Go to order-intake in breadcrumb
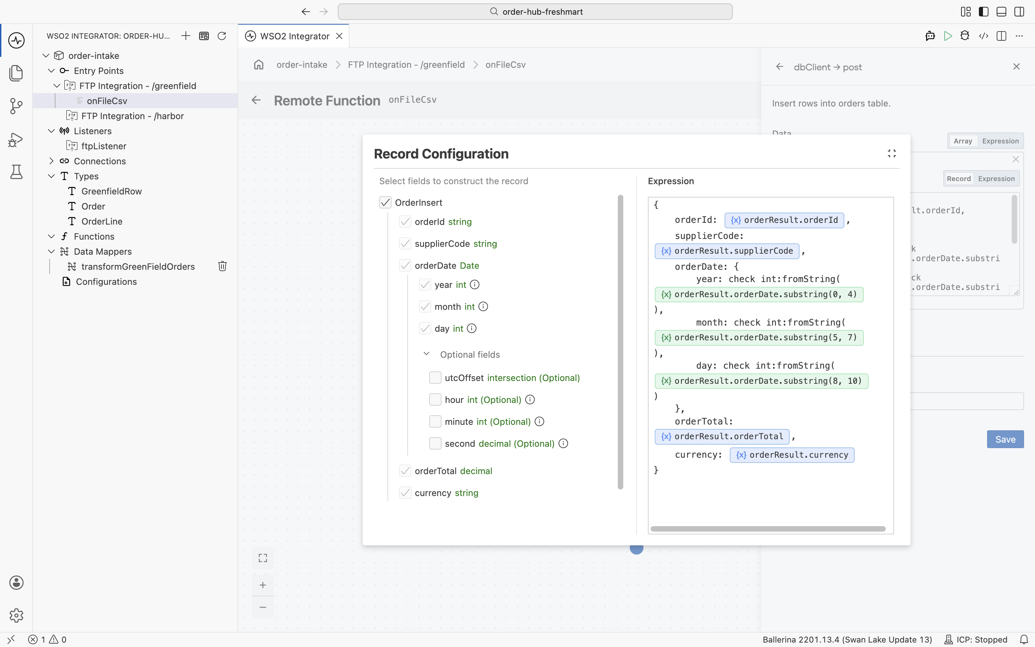 (302, 65)
